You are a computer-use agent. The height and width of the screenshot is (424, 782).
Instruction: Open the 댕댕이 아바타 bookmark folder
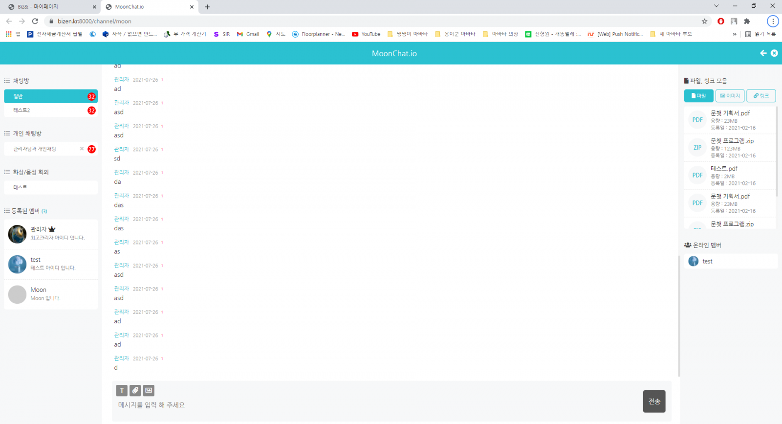(408, 34)
